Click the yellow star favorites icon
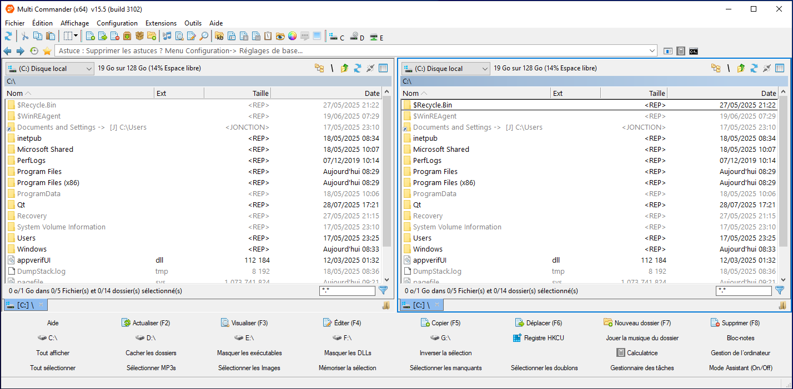793x389 pixels. (x=47, y=51)
